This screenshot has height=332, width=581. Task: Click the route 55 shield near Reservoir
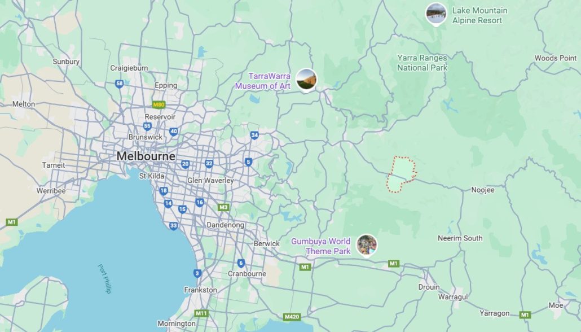[147, 126]
